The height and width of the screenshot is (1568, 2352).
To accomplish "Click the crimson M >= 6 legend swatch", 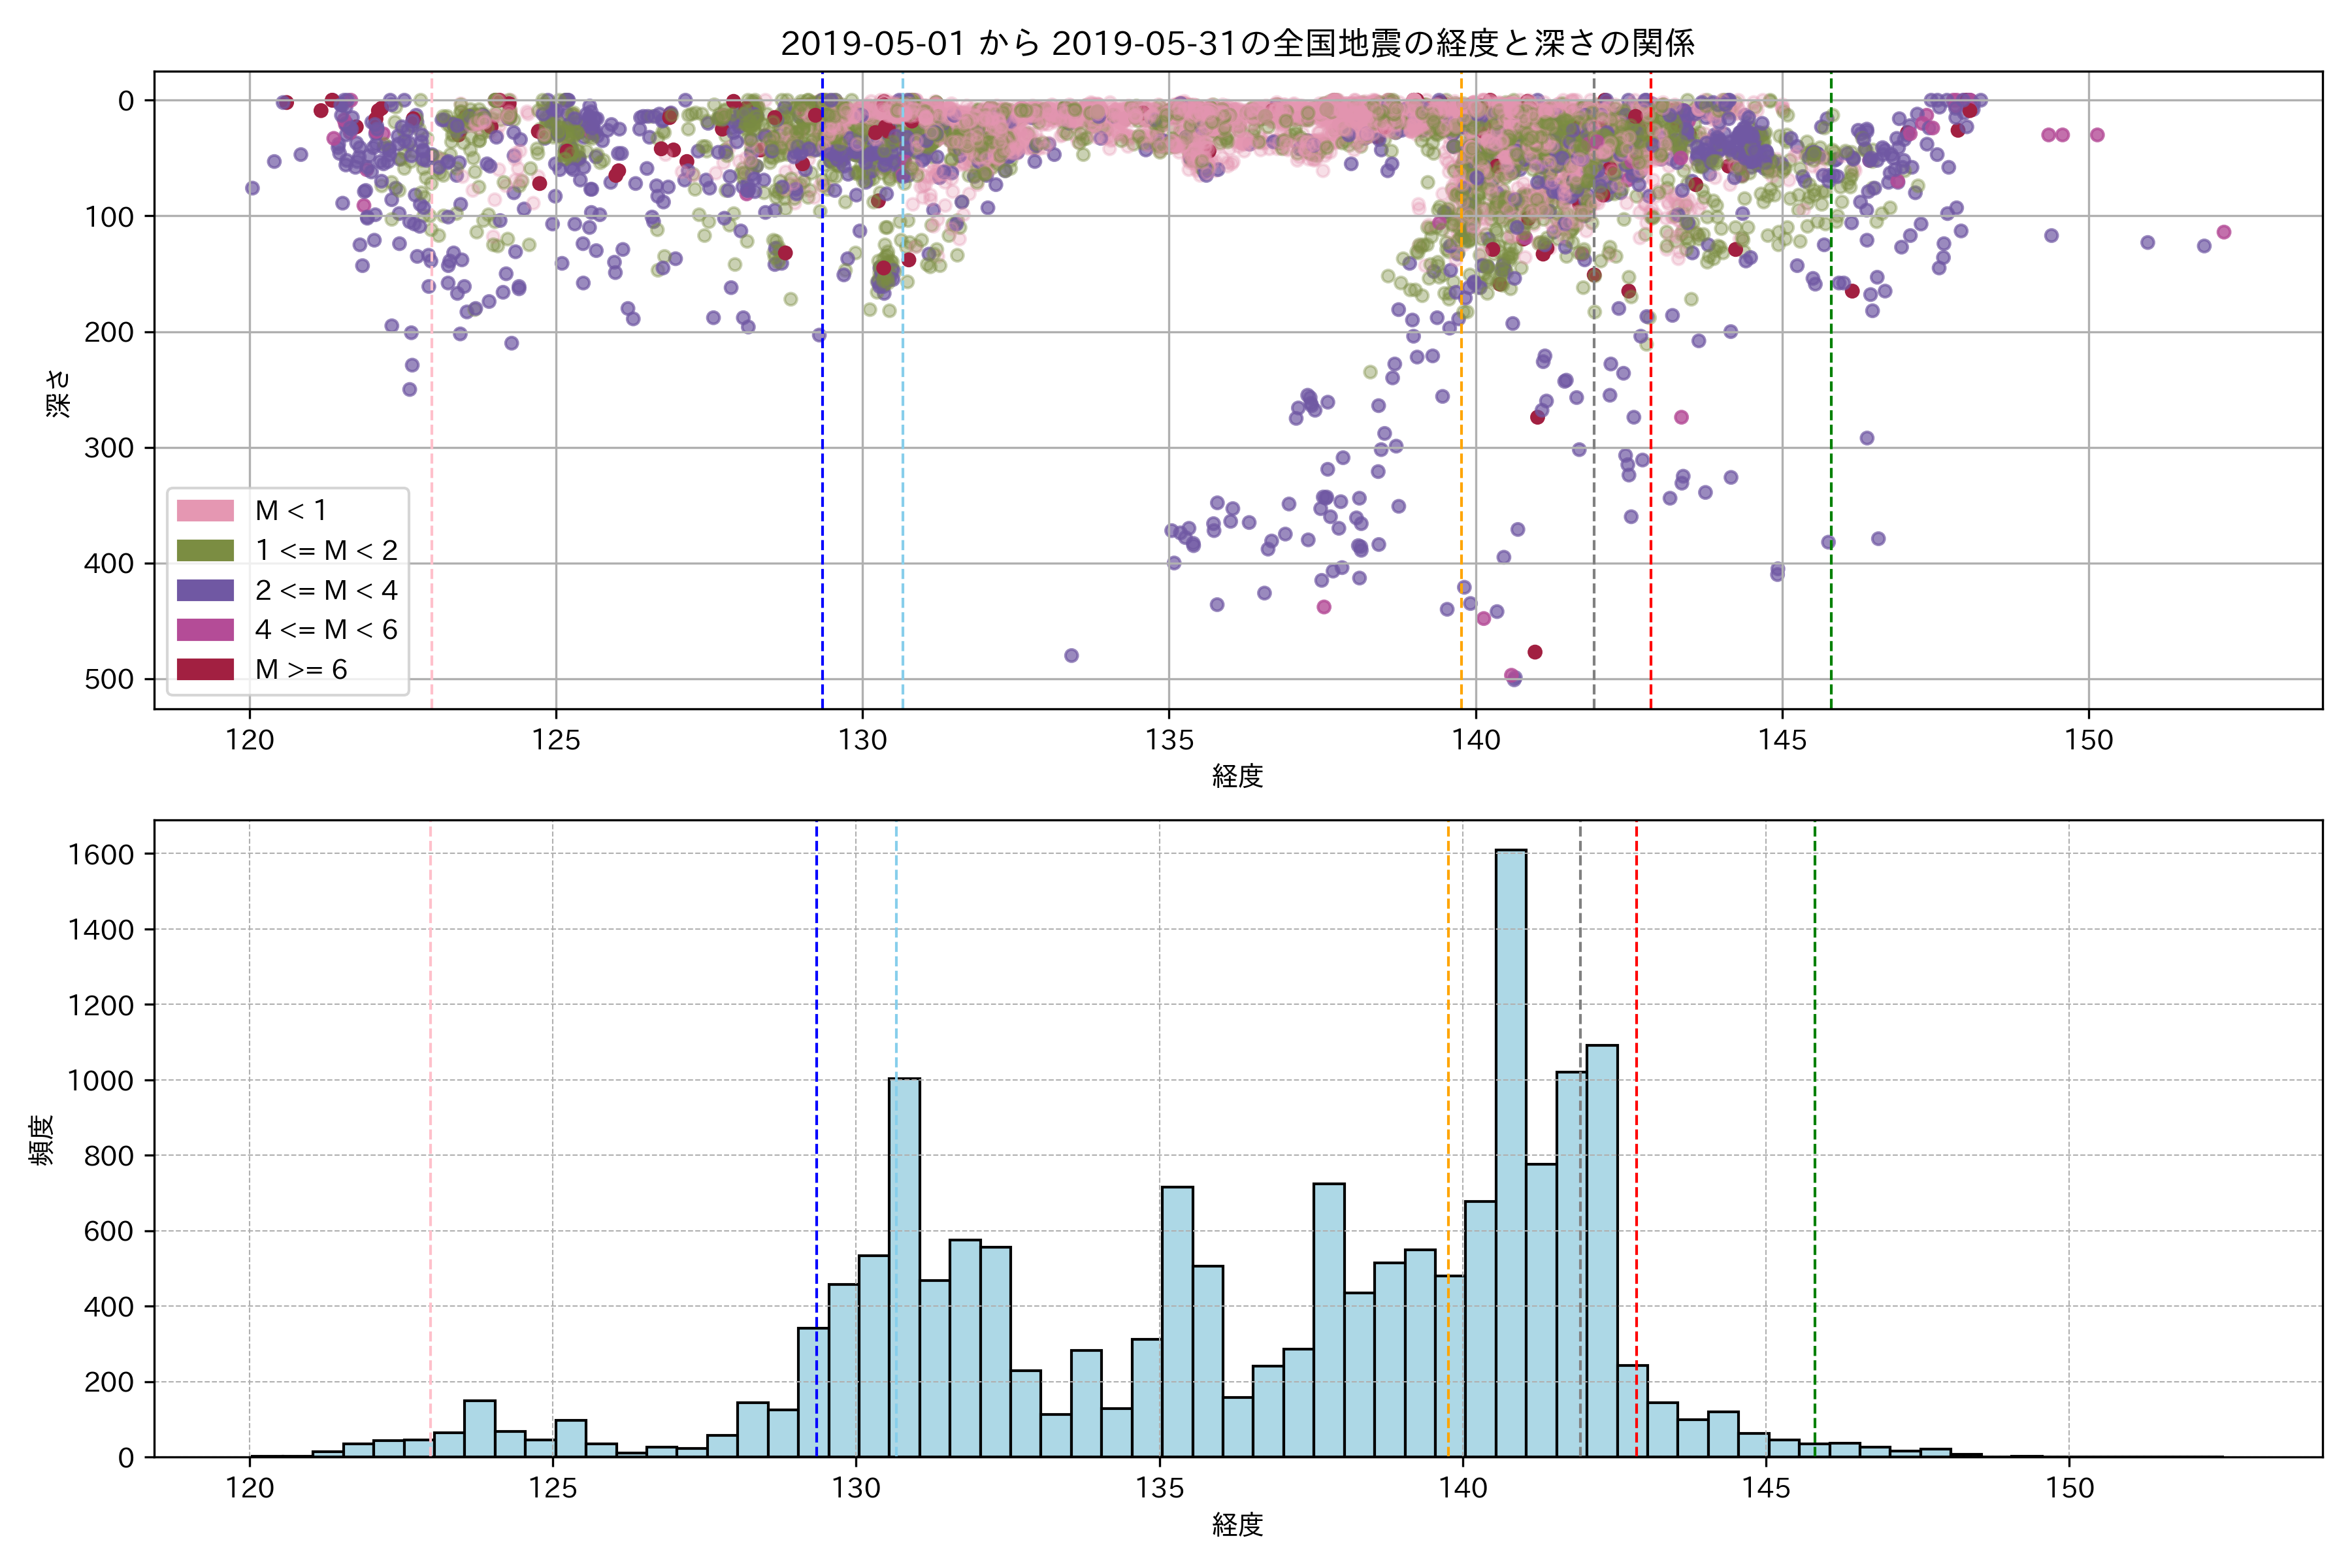I will [205, 670].
